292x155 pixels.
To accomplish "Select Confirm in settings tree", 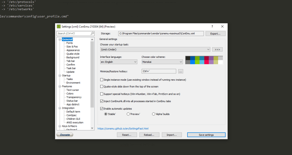I will pos(71,65).
